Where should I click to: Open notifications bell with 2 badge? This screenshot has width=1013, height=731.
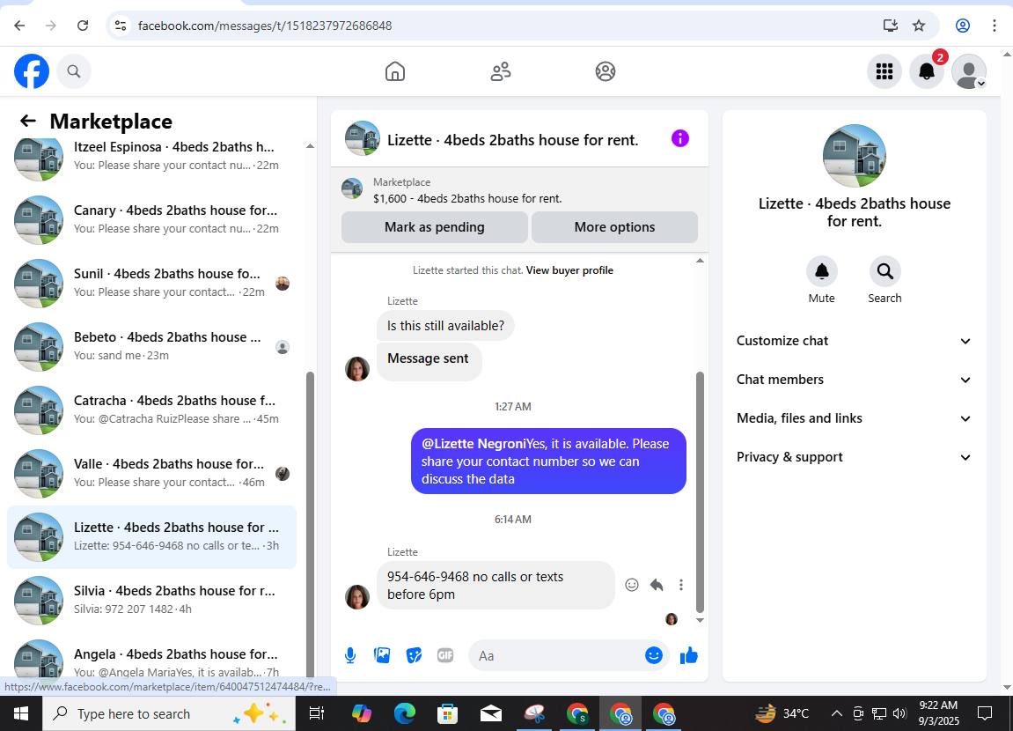point(927,71)
